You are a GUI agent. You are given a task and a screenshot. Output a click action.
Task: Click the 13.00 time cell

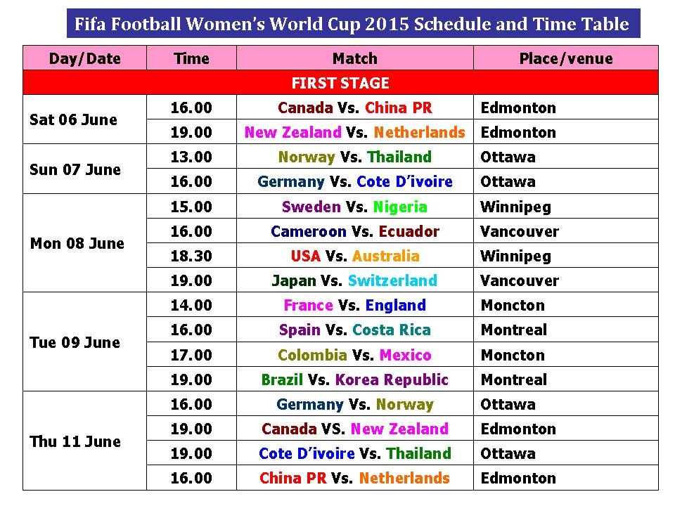[x=191, y=157]
